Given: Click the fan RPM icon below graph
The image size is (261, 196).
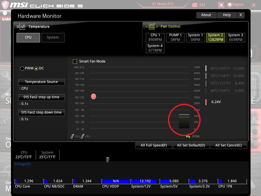Looking at the screenshot, I should (188, 136).
